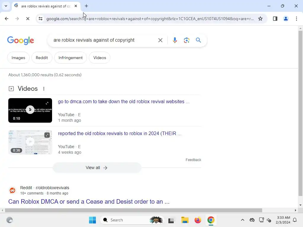Submit search with the magnifier icon

pos(198,40)
